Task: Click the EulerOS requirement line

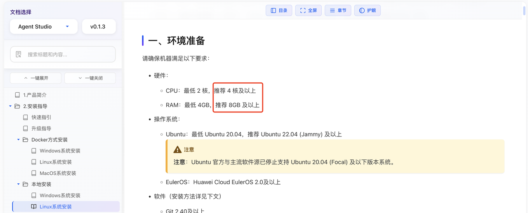Action: pyautogui.click(x=223, y=182)
